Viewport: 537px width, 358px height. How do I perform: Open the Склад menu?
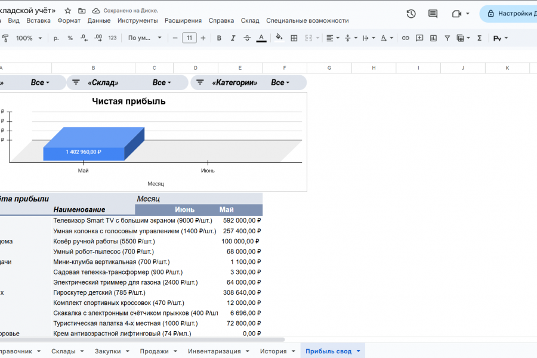(x=250, y=20)
